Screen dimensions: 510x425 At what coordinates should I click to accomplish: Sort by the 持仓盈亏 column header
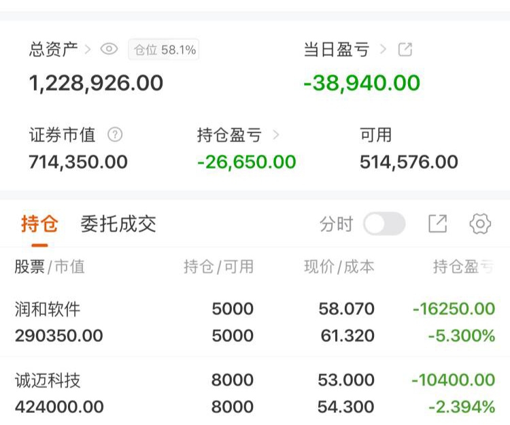464,267
